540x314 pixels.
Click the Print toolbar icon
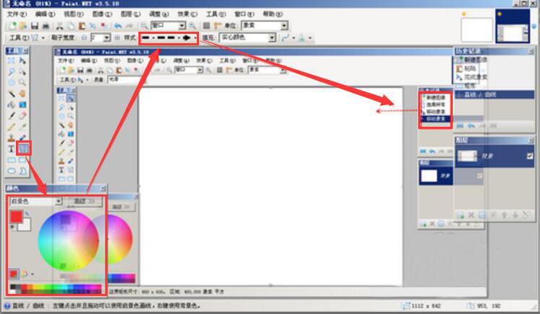[x=45, y=25]
